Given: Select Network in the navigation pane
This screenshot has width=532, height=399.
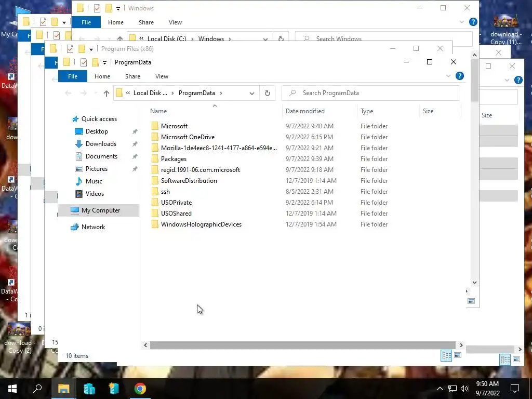Looking at the screenshot, I should click(x=93, y=227).
